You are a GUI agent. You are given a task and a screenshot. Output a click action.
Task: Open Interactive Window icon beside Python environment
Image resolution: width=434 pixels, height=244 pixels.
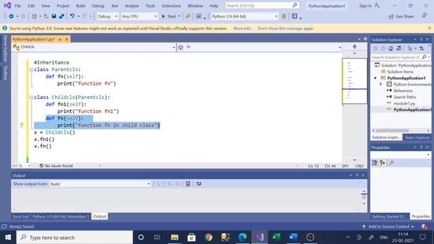pos(199,16)
